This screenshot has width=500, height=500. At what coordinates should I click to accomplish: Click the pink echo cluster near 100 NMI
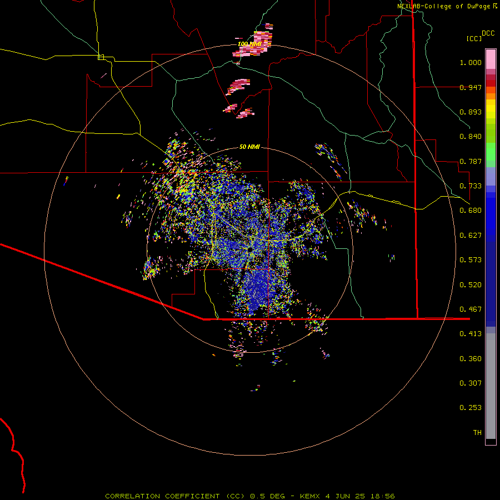tap(254, 44)
